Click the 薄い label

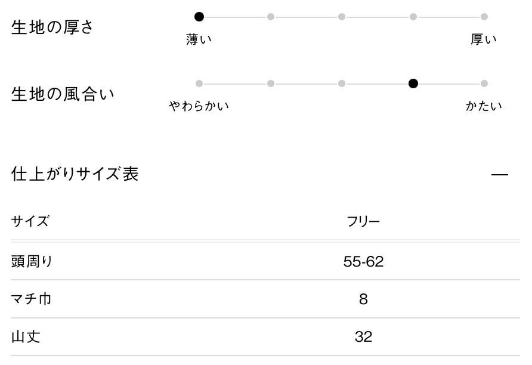click(x=199, y=40)
